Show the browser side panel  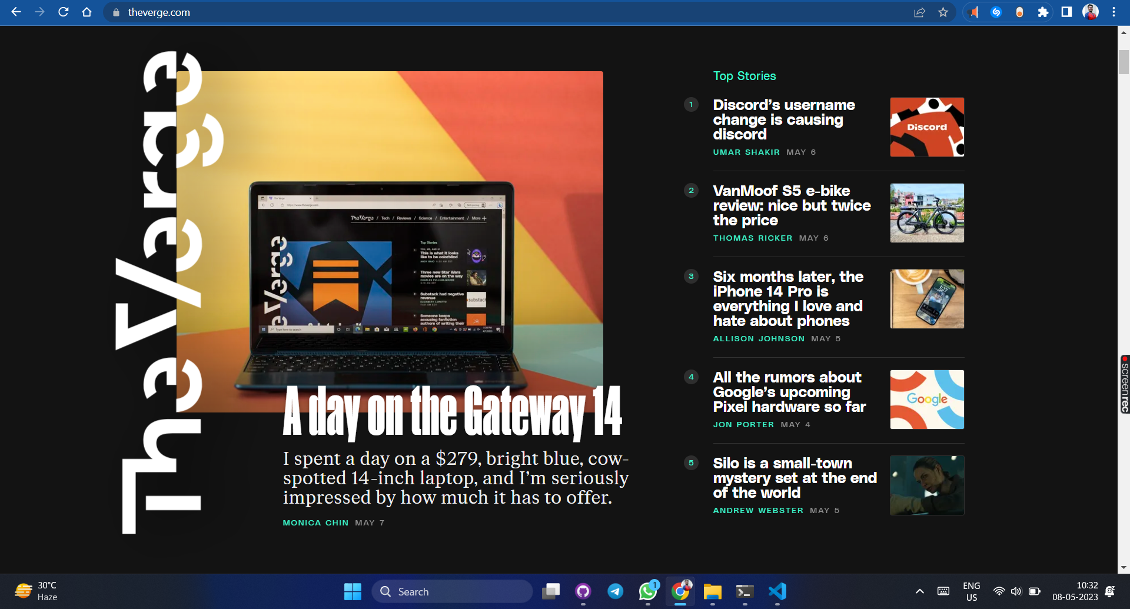click(1066, 12)
